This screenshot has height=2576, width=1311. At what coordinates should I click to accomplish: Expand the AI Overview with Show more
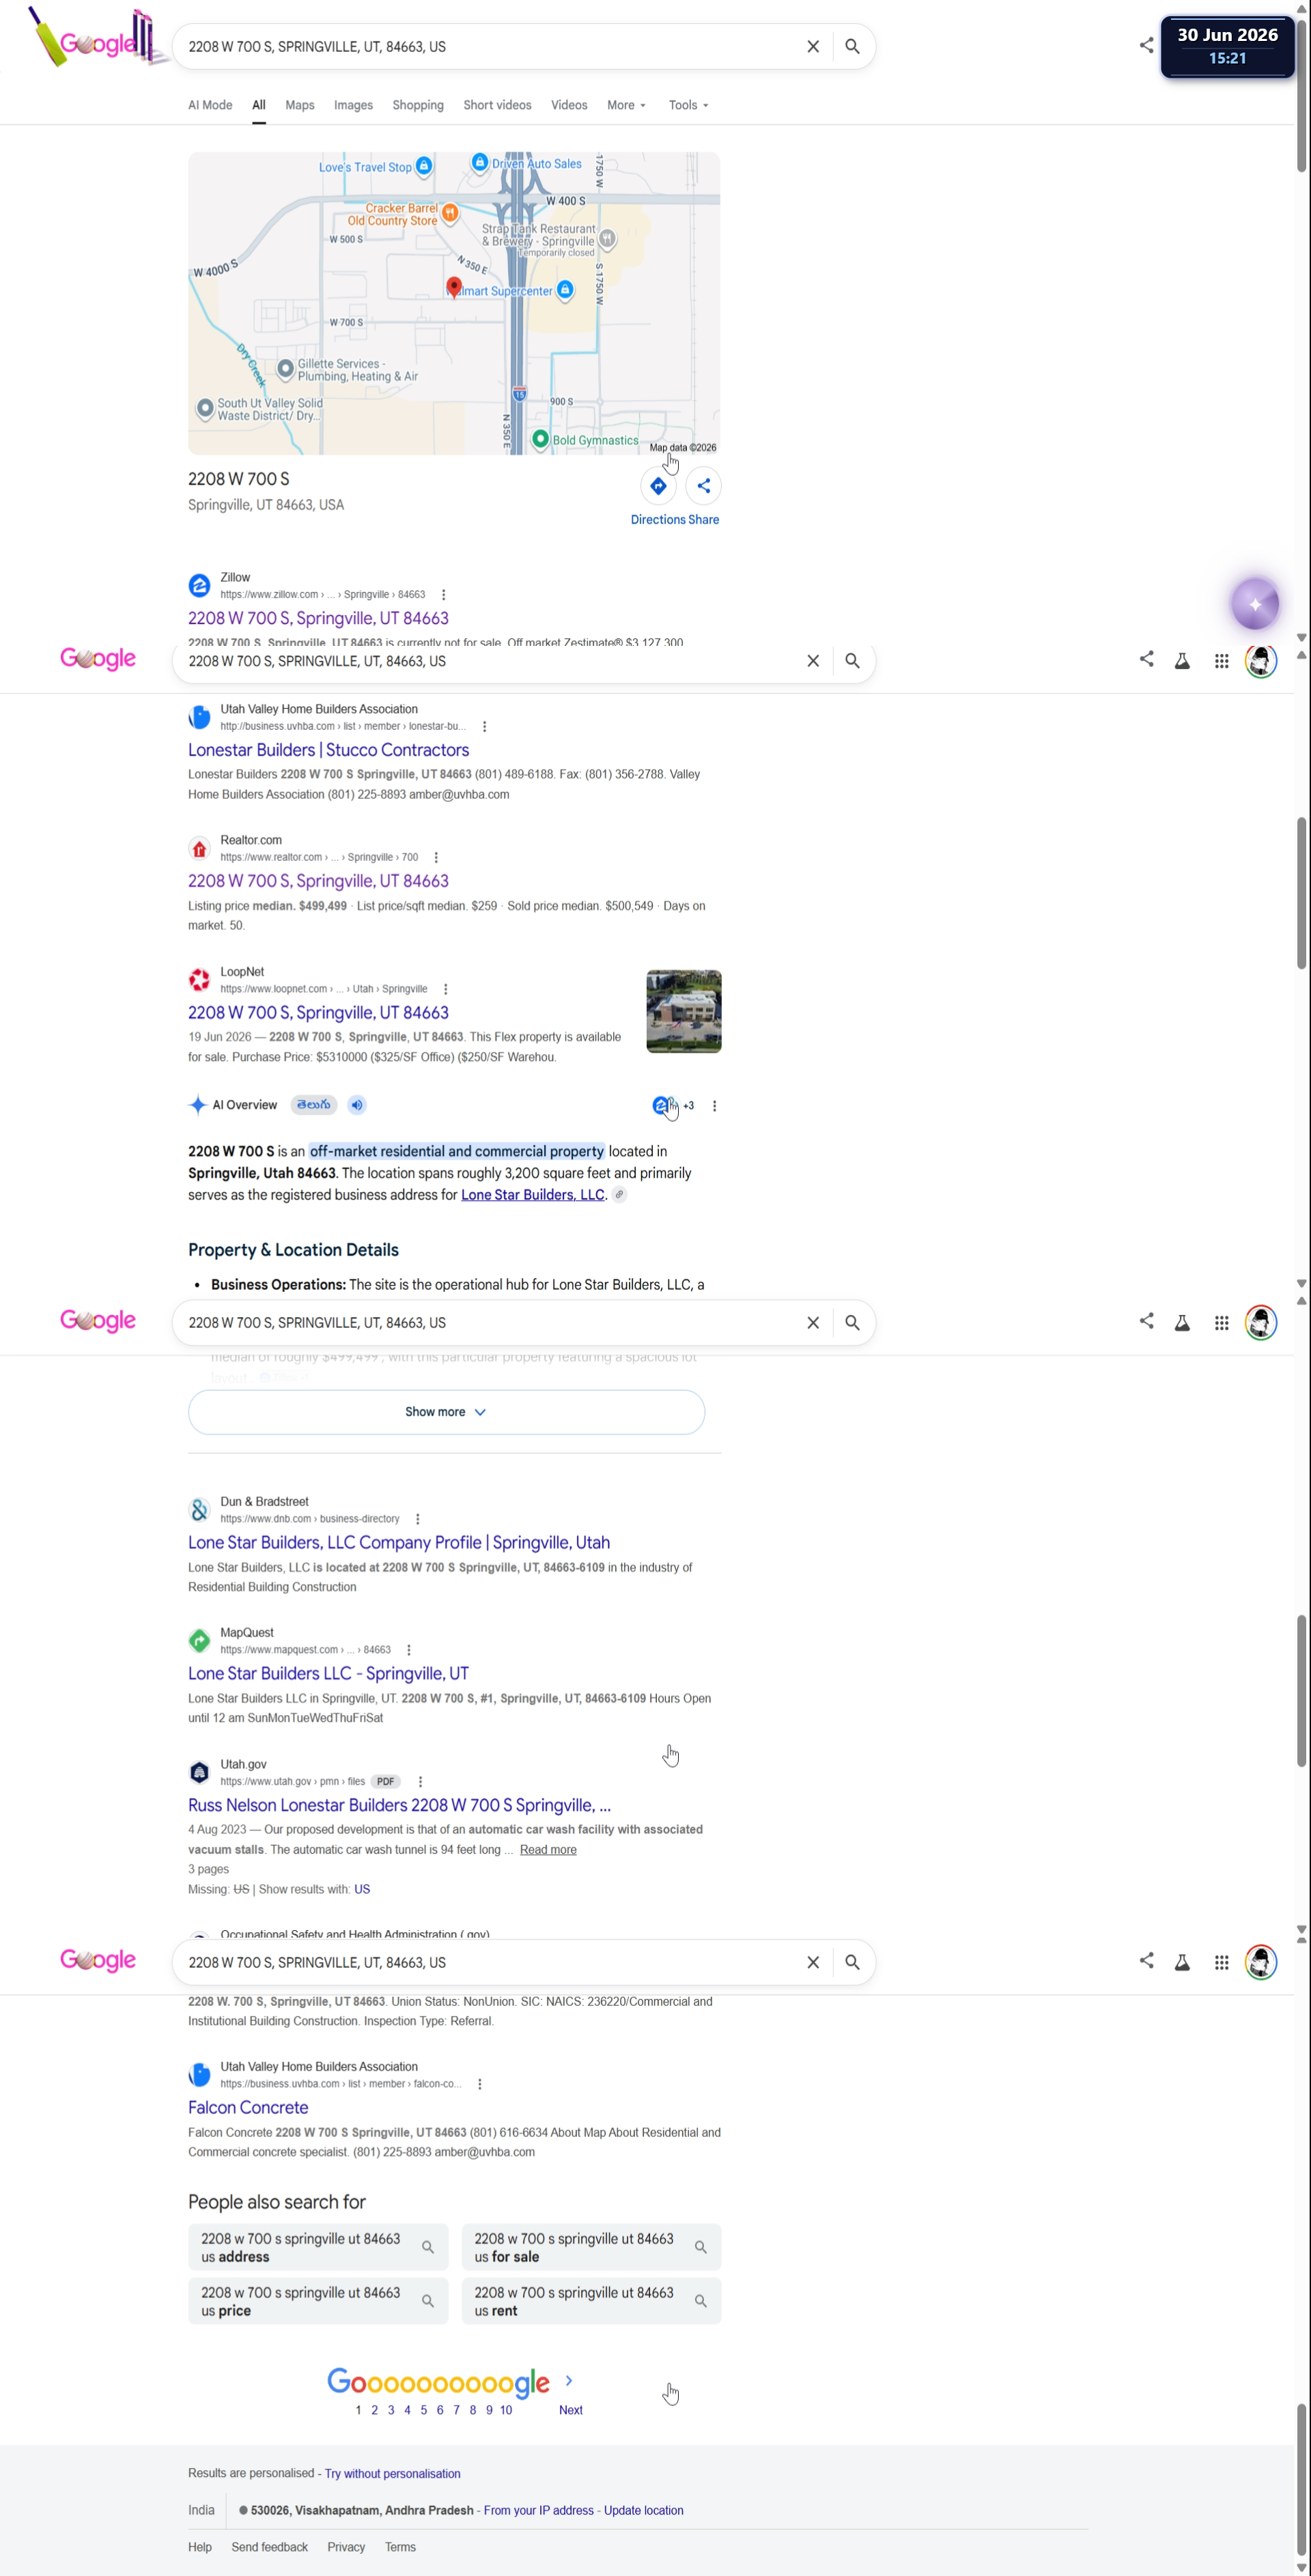click(446, 1412)
